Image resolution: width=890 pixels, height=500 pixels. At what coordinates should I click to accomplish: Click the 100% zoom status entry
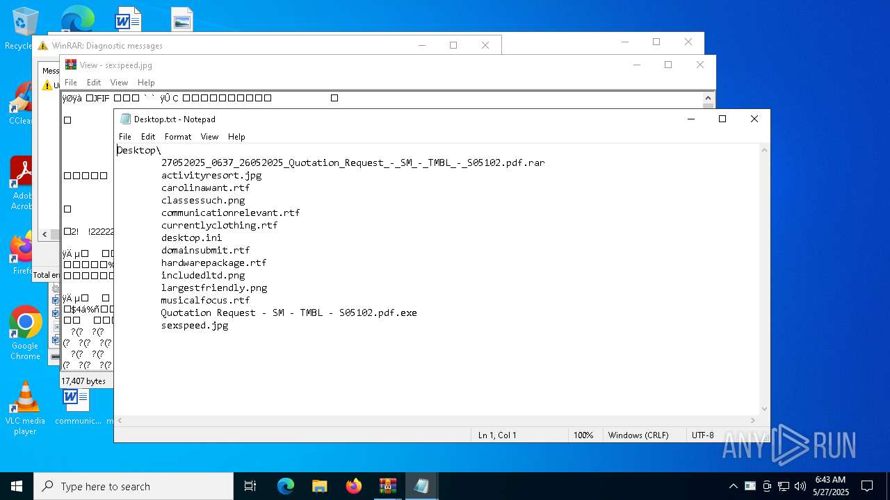tap(583, 435)
